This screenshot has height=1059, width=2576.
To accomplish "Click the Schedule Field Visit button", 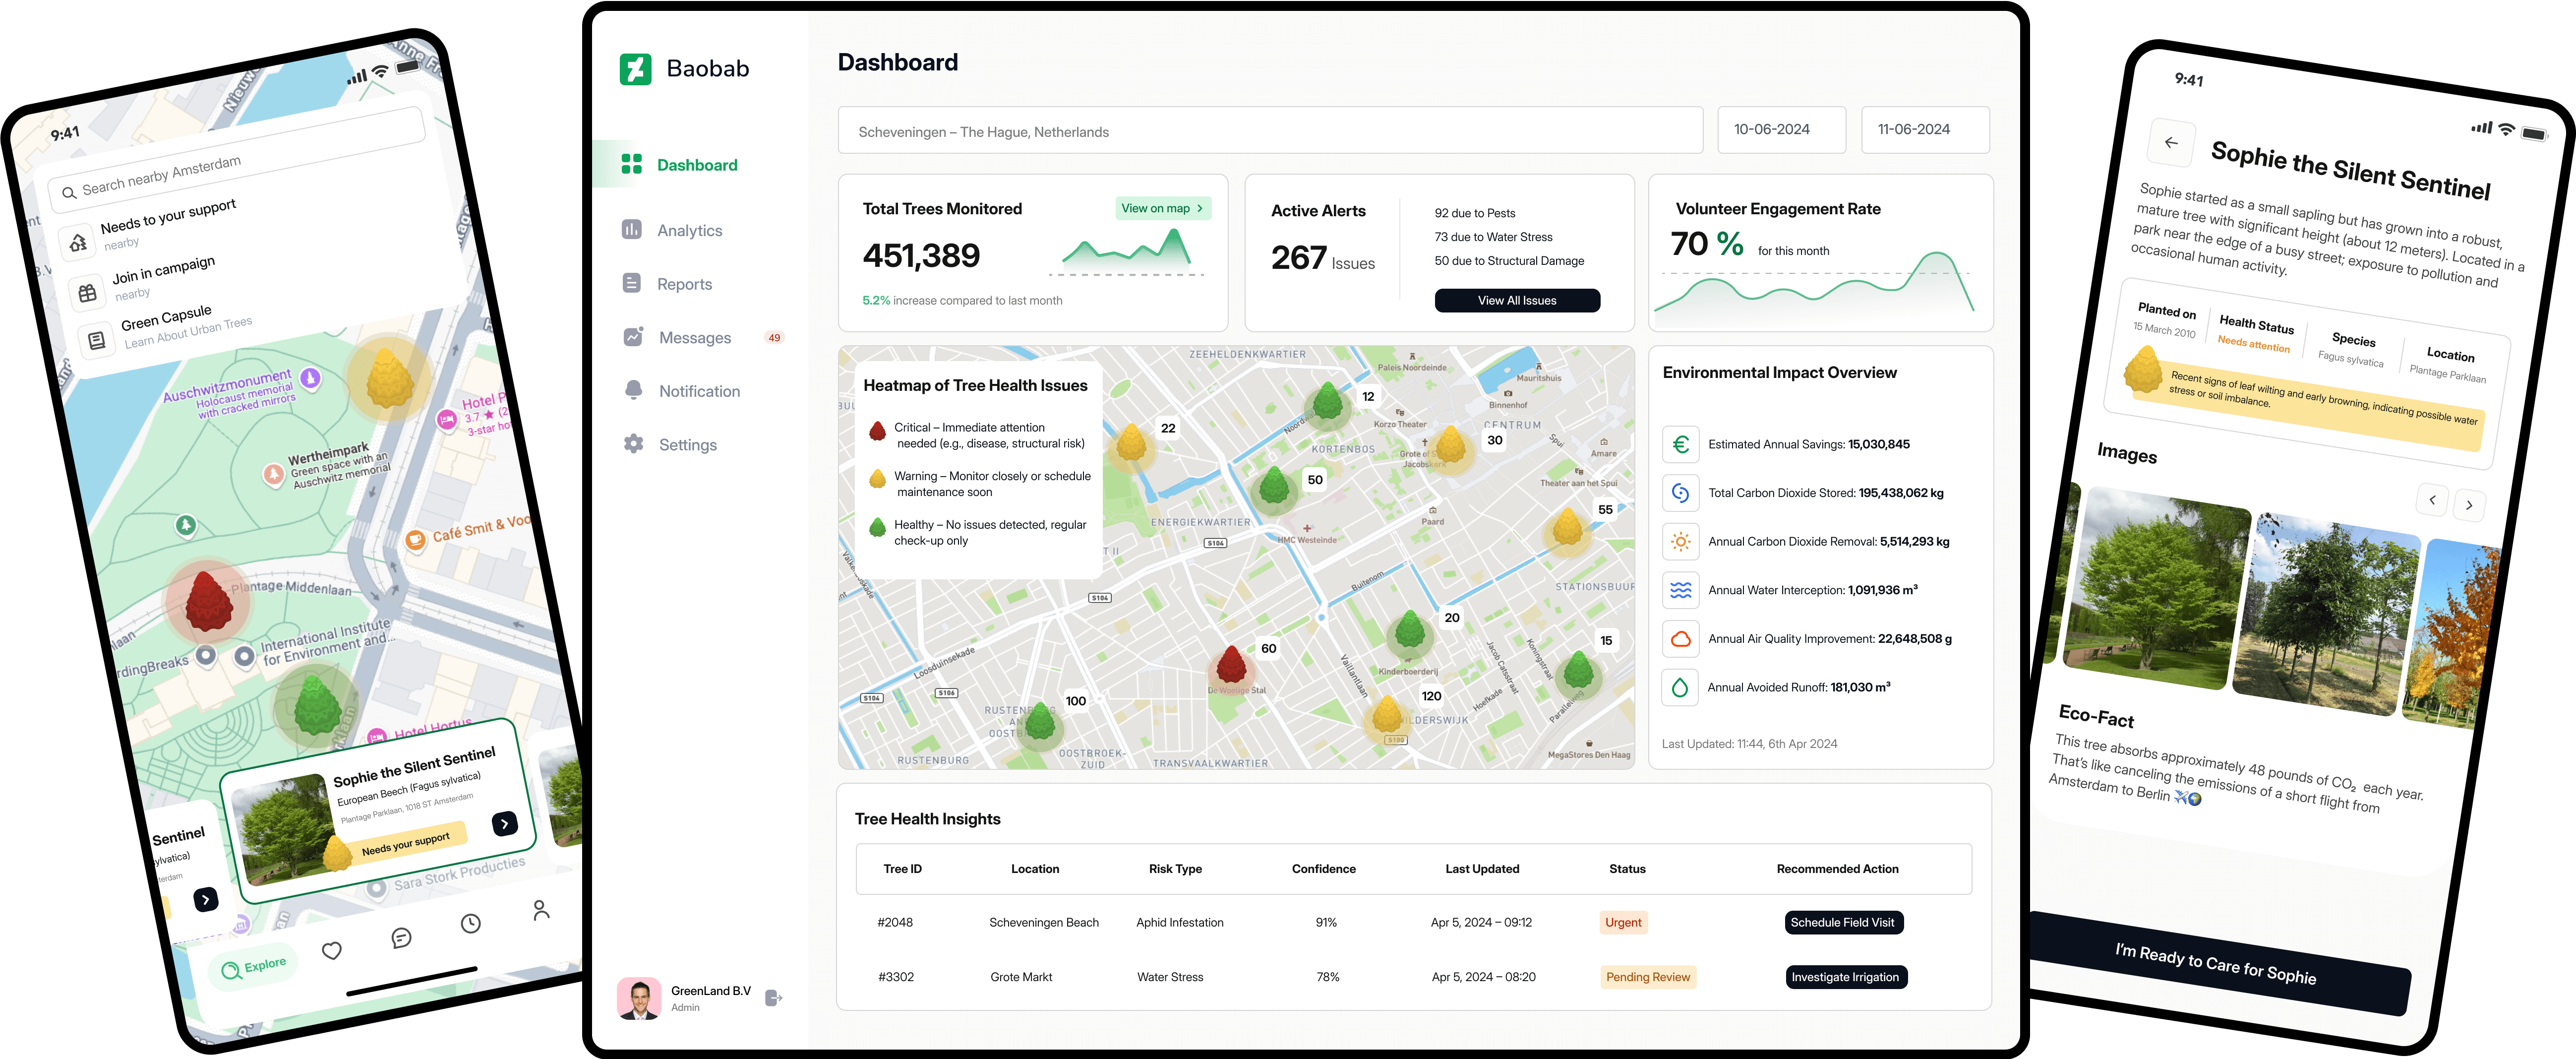I will pyautogui.click(x=1843, y=923).
